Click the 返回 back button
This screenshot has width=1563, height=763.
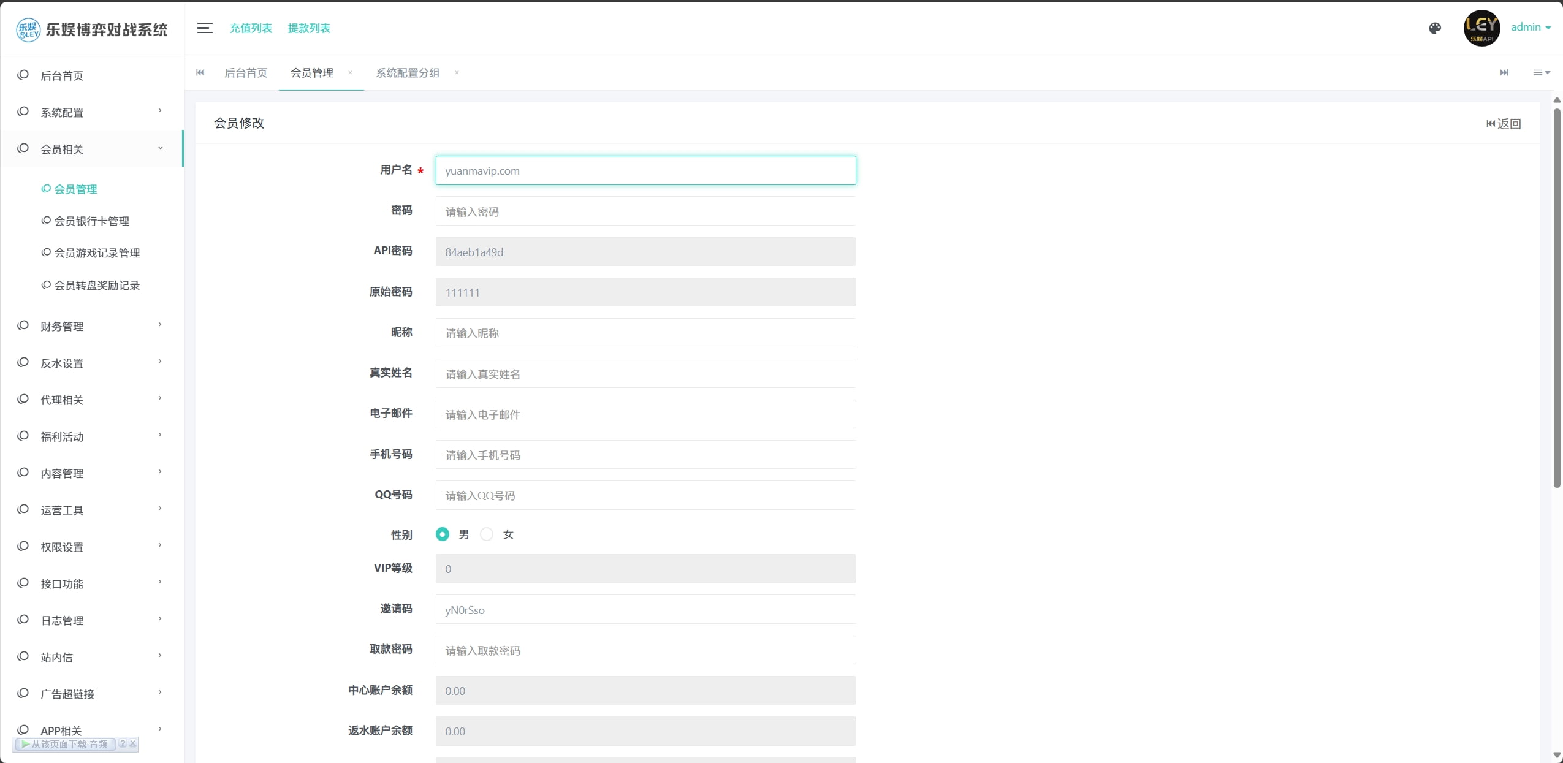1504,123
